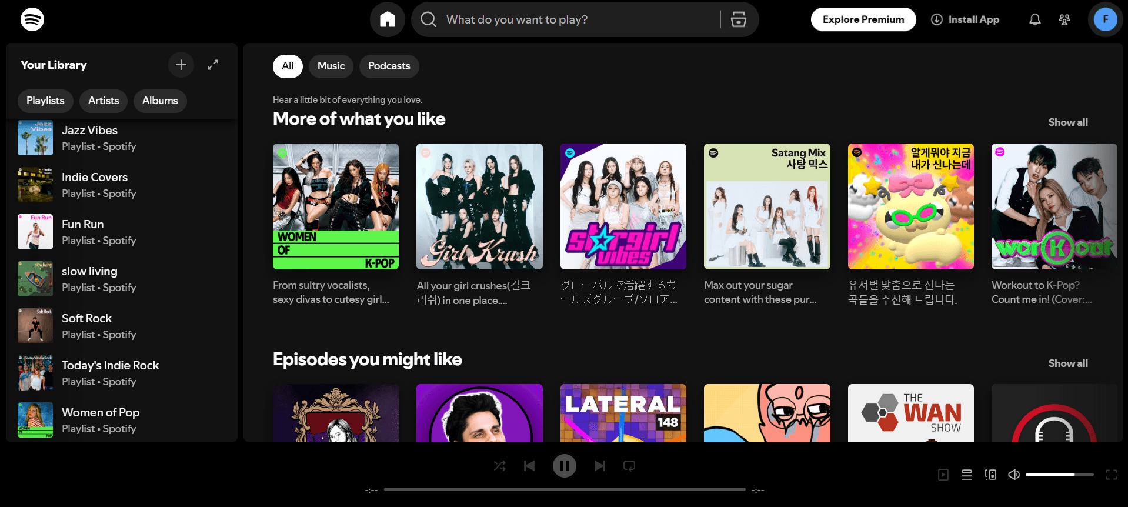Open Connect to a device icon
The image size is (1128, 507).
click(990, 475)
